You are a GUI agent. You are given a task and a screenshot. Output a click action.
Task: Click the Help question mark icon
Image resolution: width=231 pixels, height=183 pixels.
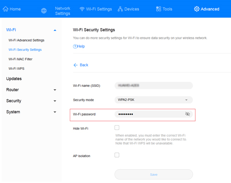tap(75, 46)
